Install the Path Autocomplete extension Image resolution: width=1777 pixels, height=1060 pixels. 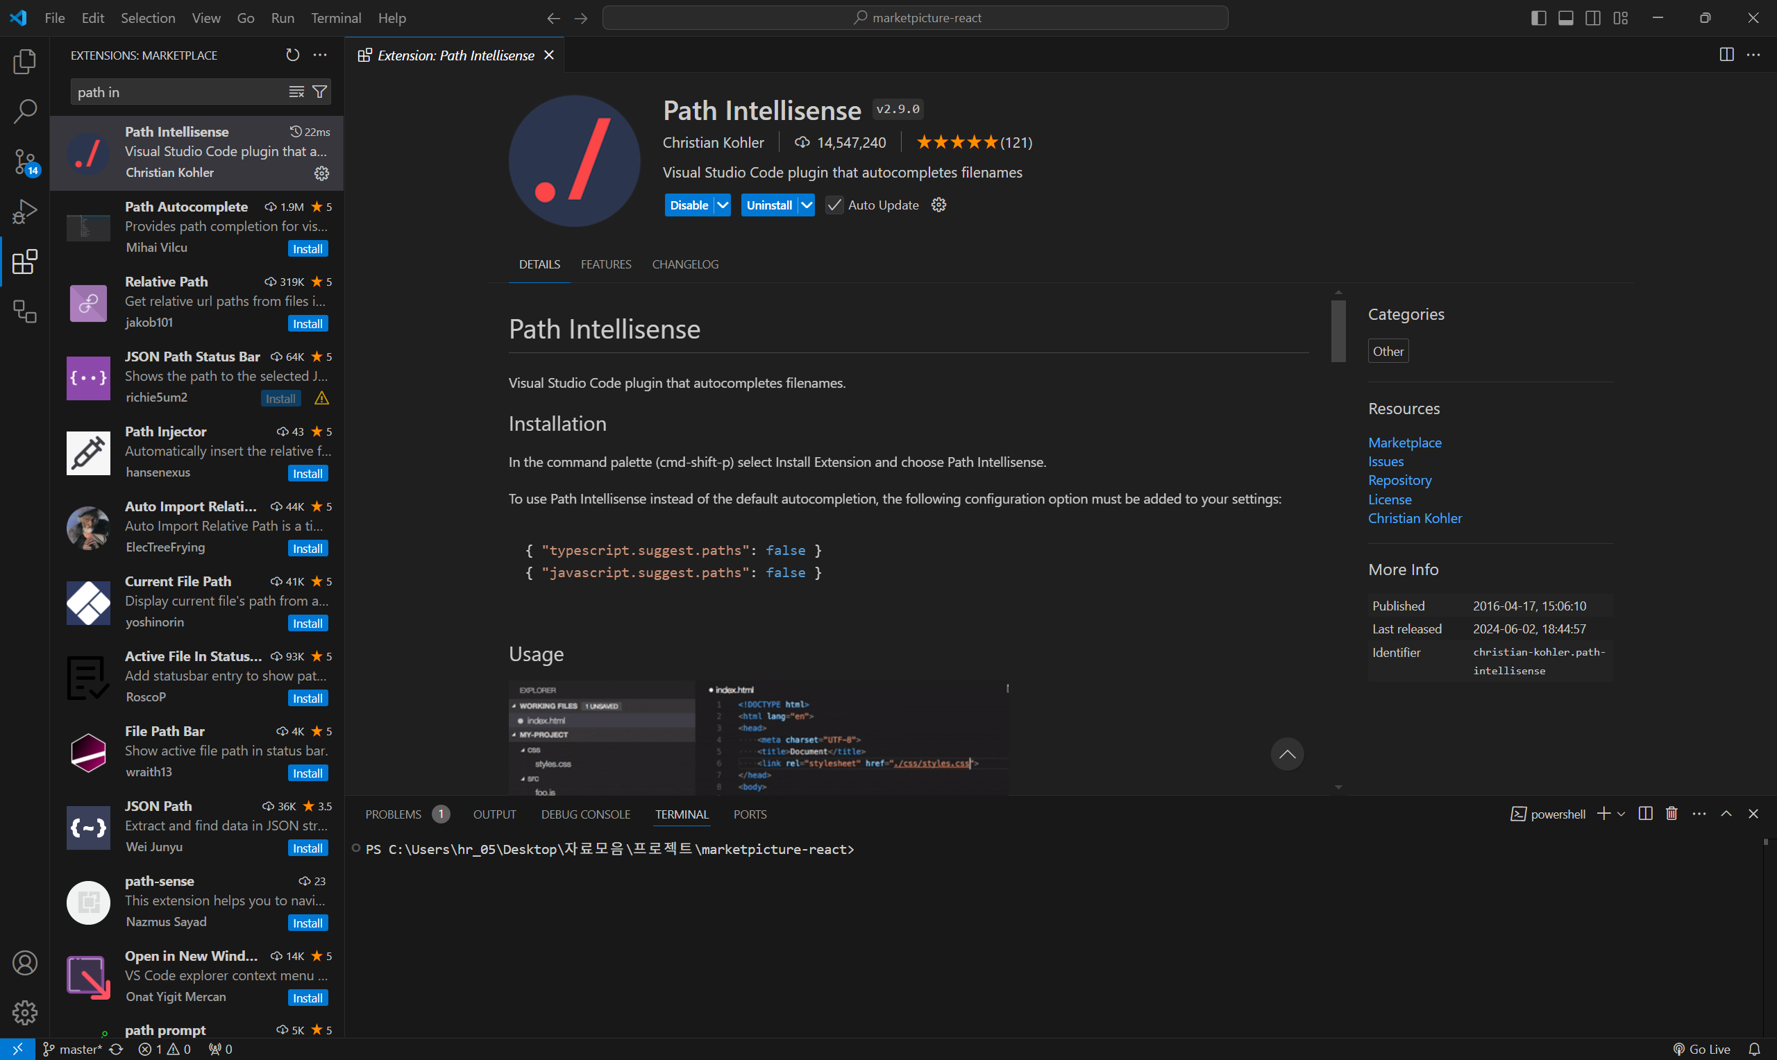[x=308, y=248]
